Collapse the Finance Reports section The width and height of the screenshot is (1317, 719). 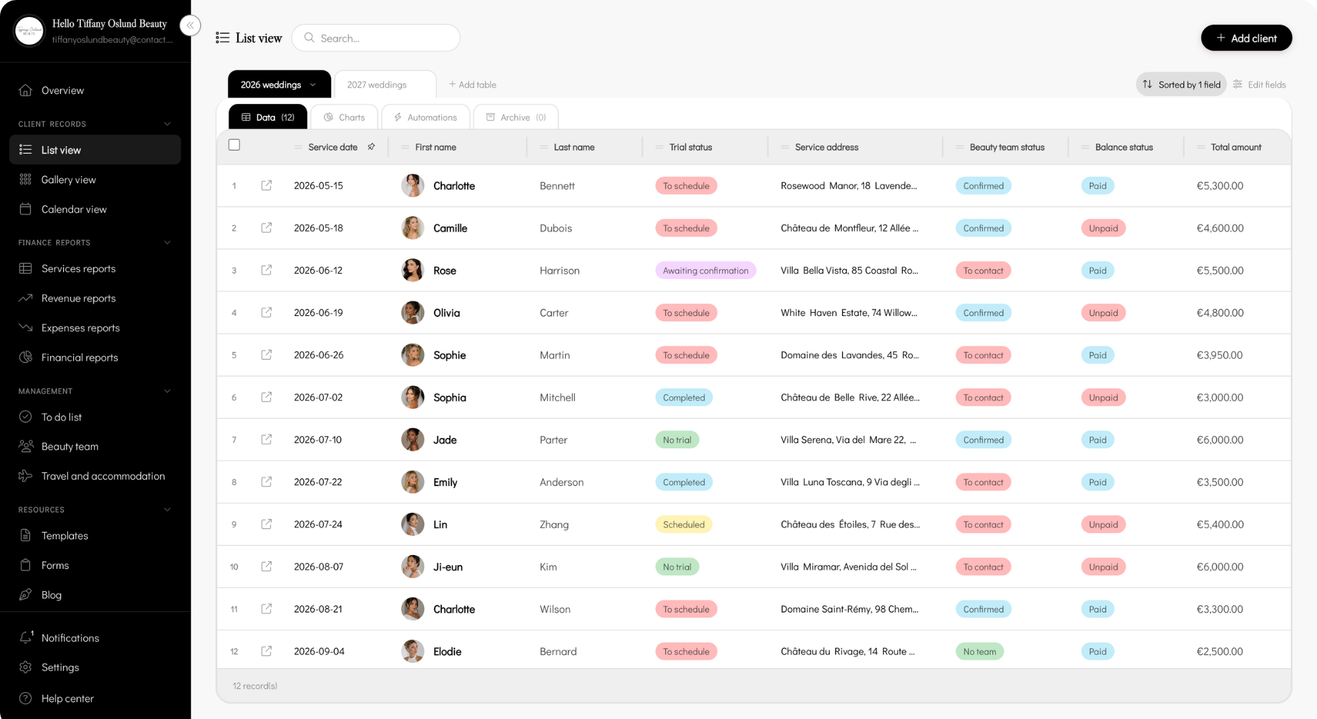click(167, 242)
